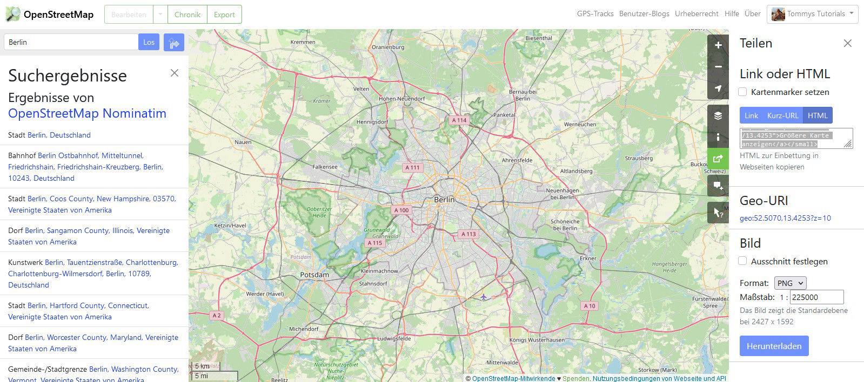Click the Berlin city label on map
Viewport: 864px width, 382px height.
[444, 199]
